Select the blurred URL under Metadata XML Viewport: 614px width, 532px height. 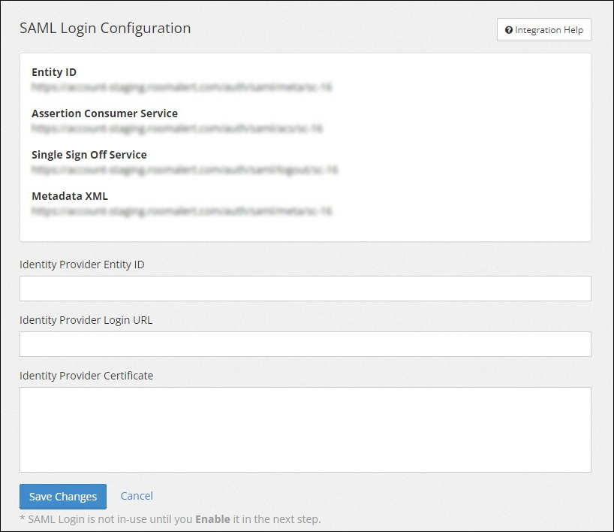coord(182,211)
